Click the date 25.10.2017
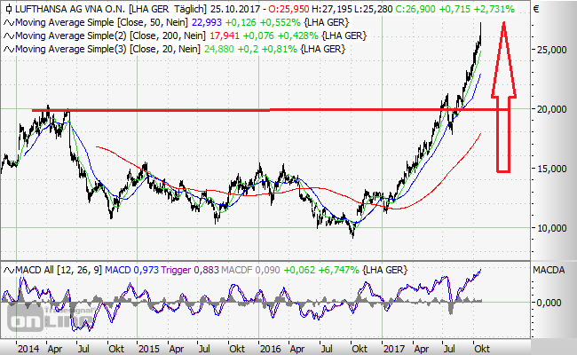Viewport: 577px width, 355px height. 233,9
